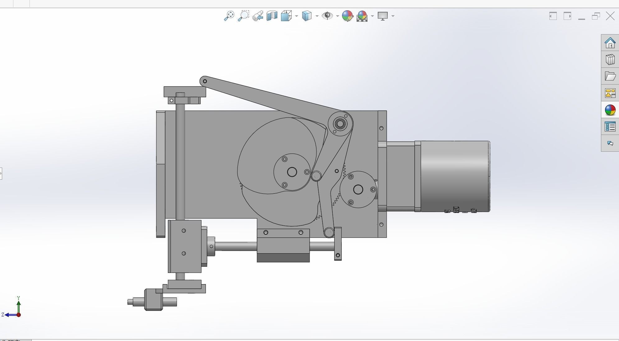The height and width of the screenshot is (341, 619).
Task: Open SOLIDWORKS Resources home tab
Action: (610, 43)
